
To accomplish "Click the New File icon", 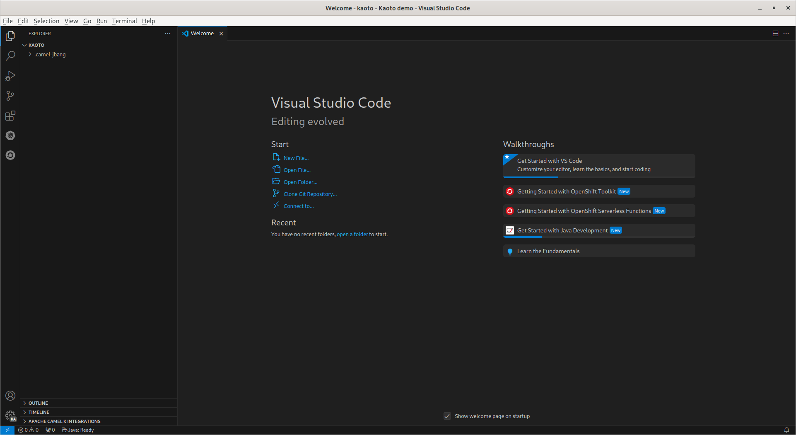I will (276, 157).
